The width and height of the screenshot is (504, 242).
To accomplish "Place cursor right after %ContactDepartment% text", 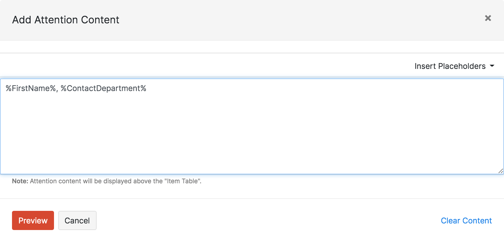I will click(x=147, y=88).
